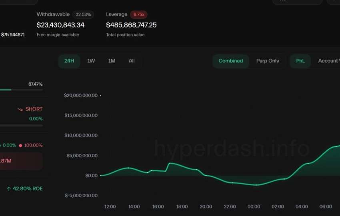
Task: Enable the PnL chart mode
Action: click(x=300, y=61)
